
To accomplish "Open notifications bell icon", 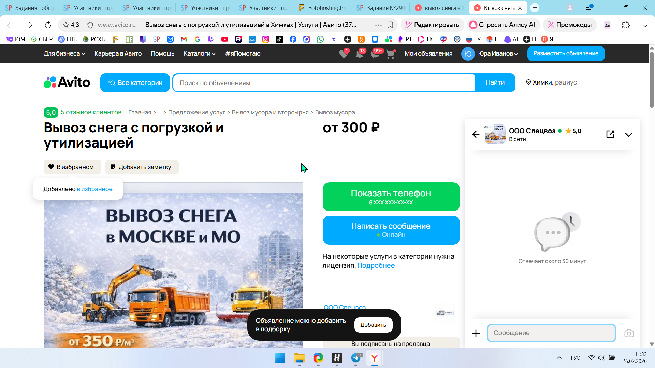I will 359,54.
